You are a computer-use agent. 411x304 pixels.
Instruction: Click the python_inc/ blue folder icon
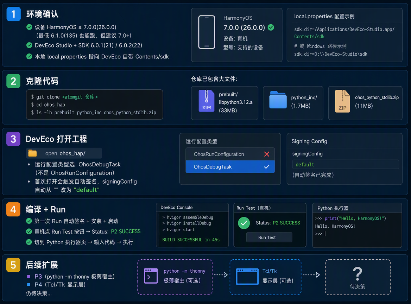point(278,100)
